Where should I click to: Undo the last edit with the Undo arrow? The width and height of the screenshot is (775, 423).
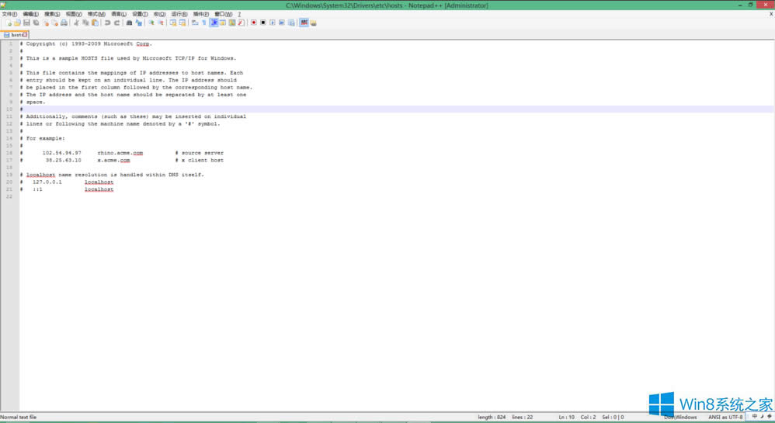pyautogui.click(x=107, y=23)
